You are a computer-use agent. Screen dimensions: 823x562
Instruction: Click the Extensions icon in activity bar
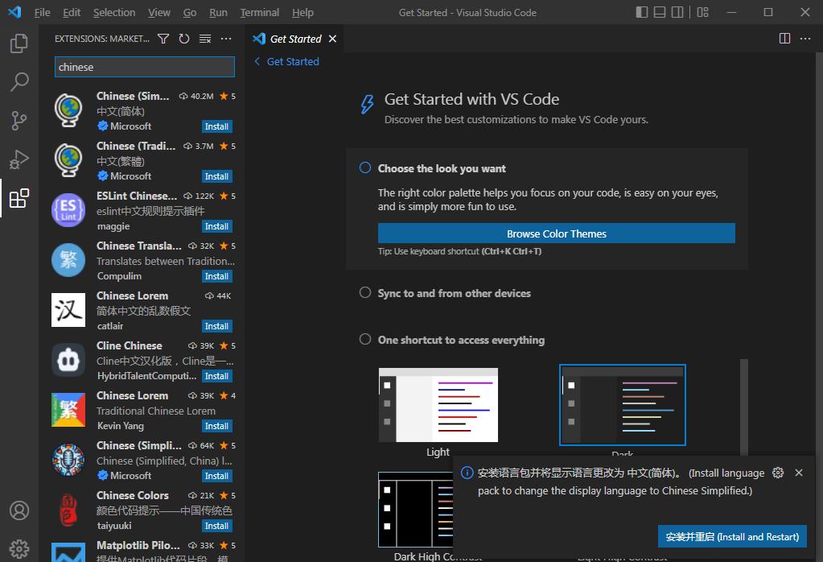tap(19, 198)
